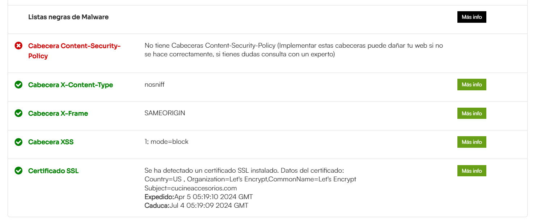537x224 pixels.
Task: Click the green check icon next to Certificado SSL
Action: coord(18,171)
